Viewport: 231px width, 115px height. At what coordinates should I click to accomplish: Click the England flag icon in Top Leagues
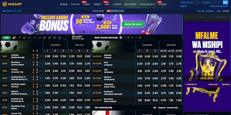pos(155,108)
